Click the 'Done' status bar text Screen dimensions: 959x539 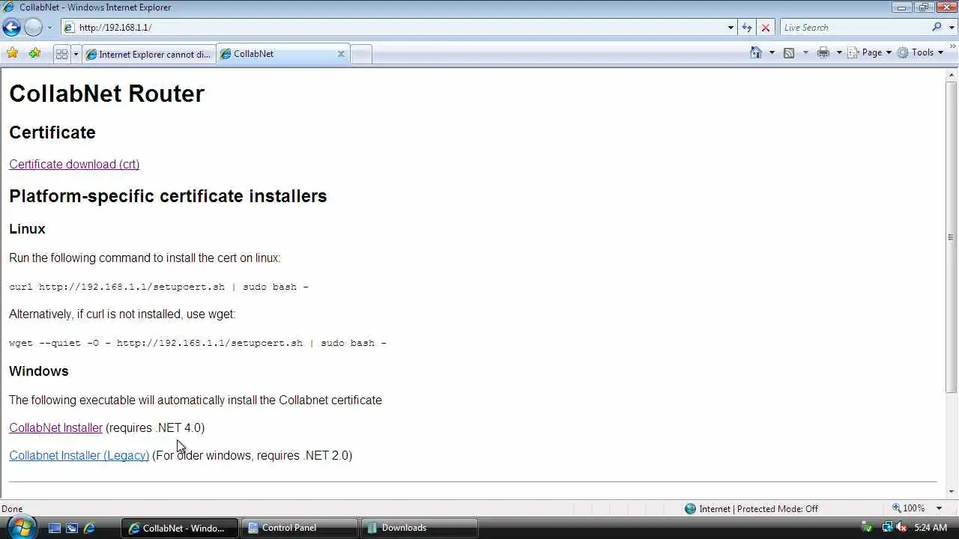[12, 508]
